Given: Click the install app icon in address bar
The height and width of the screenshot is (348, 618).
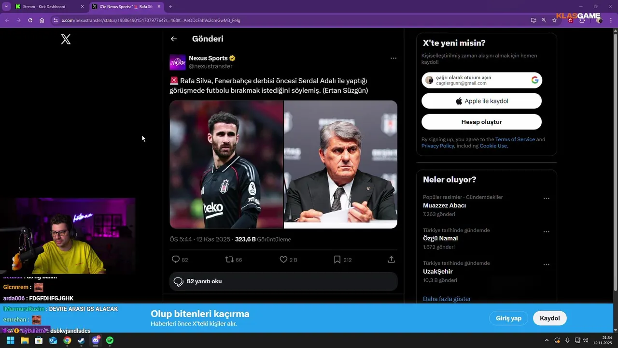Looking at the screenshot, I should [x=534, y=20].
